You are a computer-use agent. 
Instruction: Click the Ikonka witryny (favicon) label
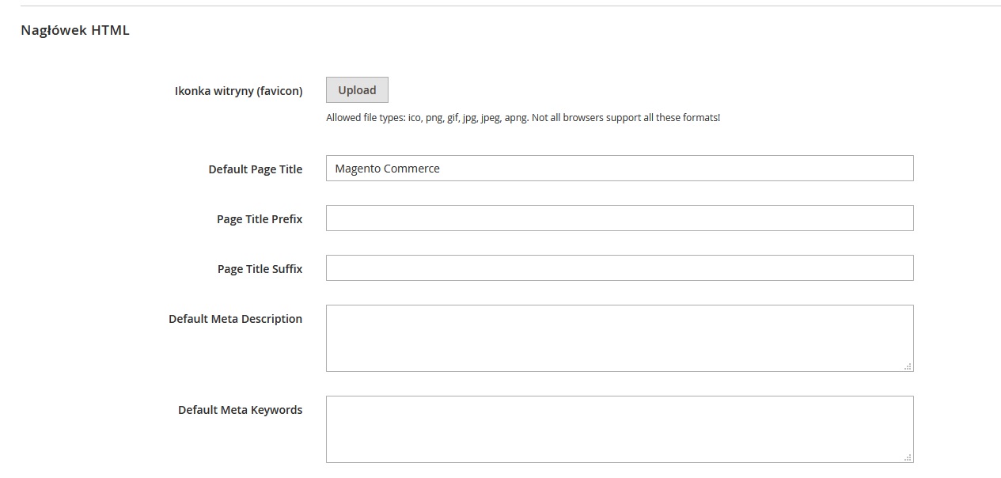[x=238, y=91]
